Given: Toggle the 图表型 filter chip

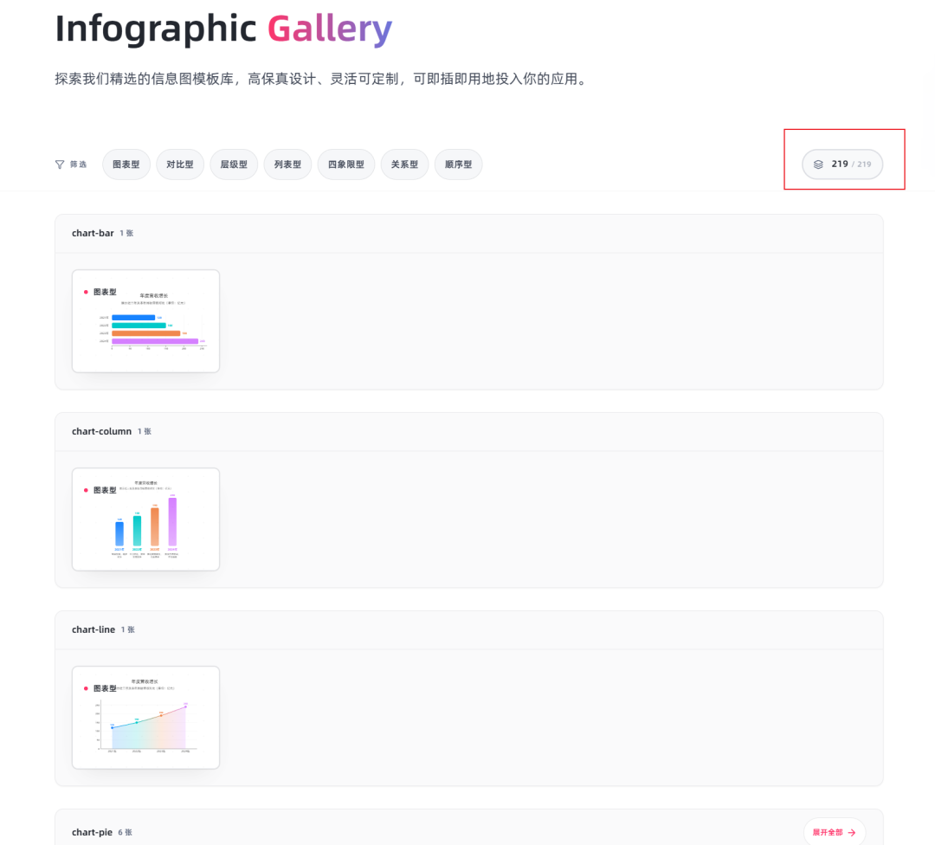Looking at the screenshot, I should [126, 164].
